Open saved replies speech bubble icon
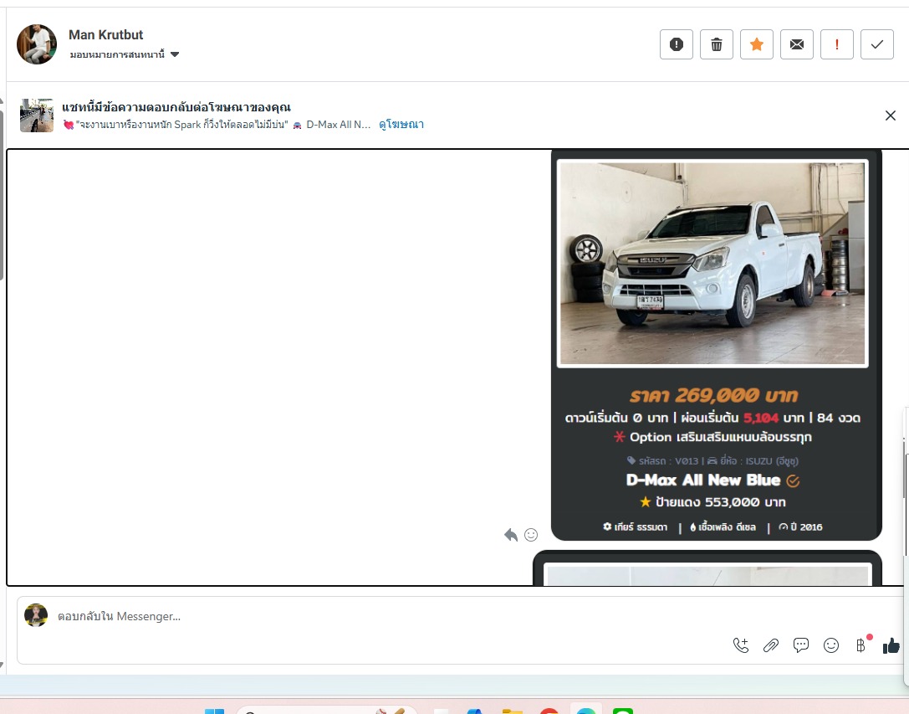Screen dimensions: 909x714 (x=801, y=645)
